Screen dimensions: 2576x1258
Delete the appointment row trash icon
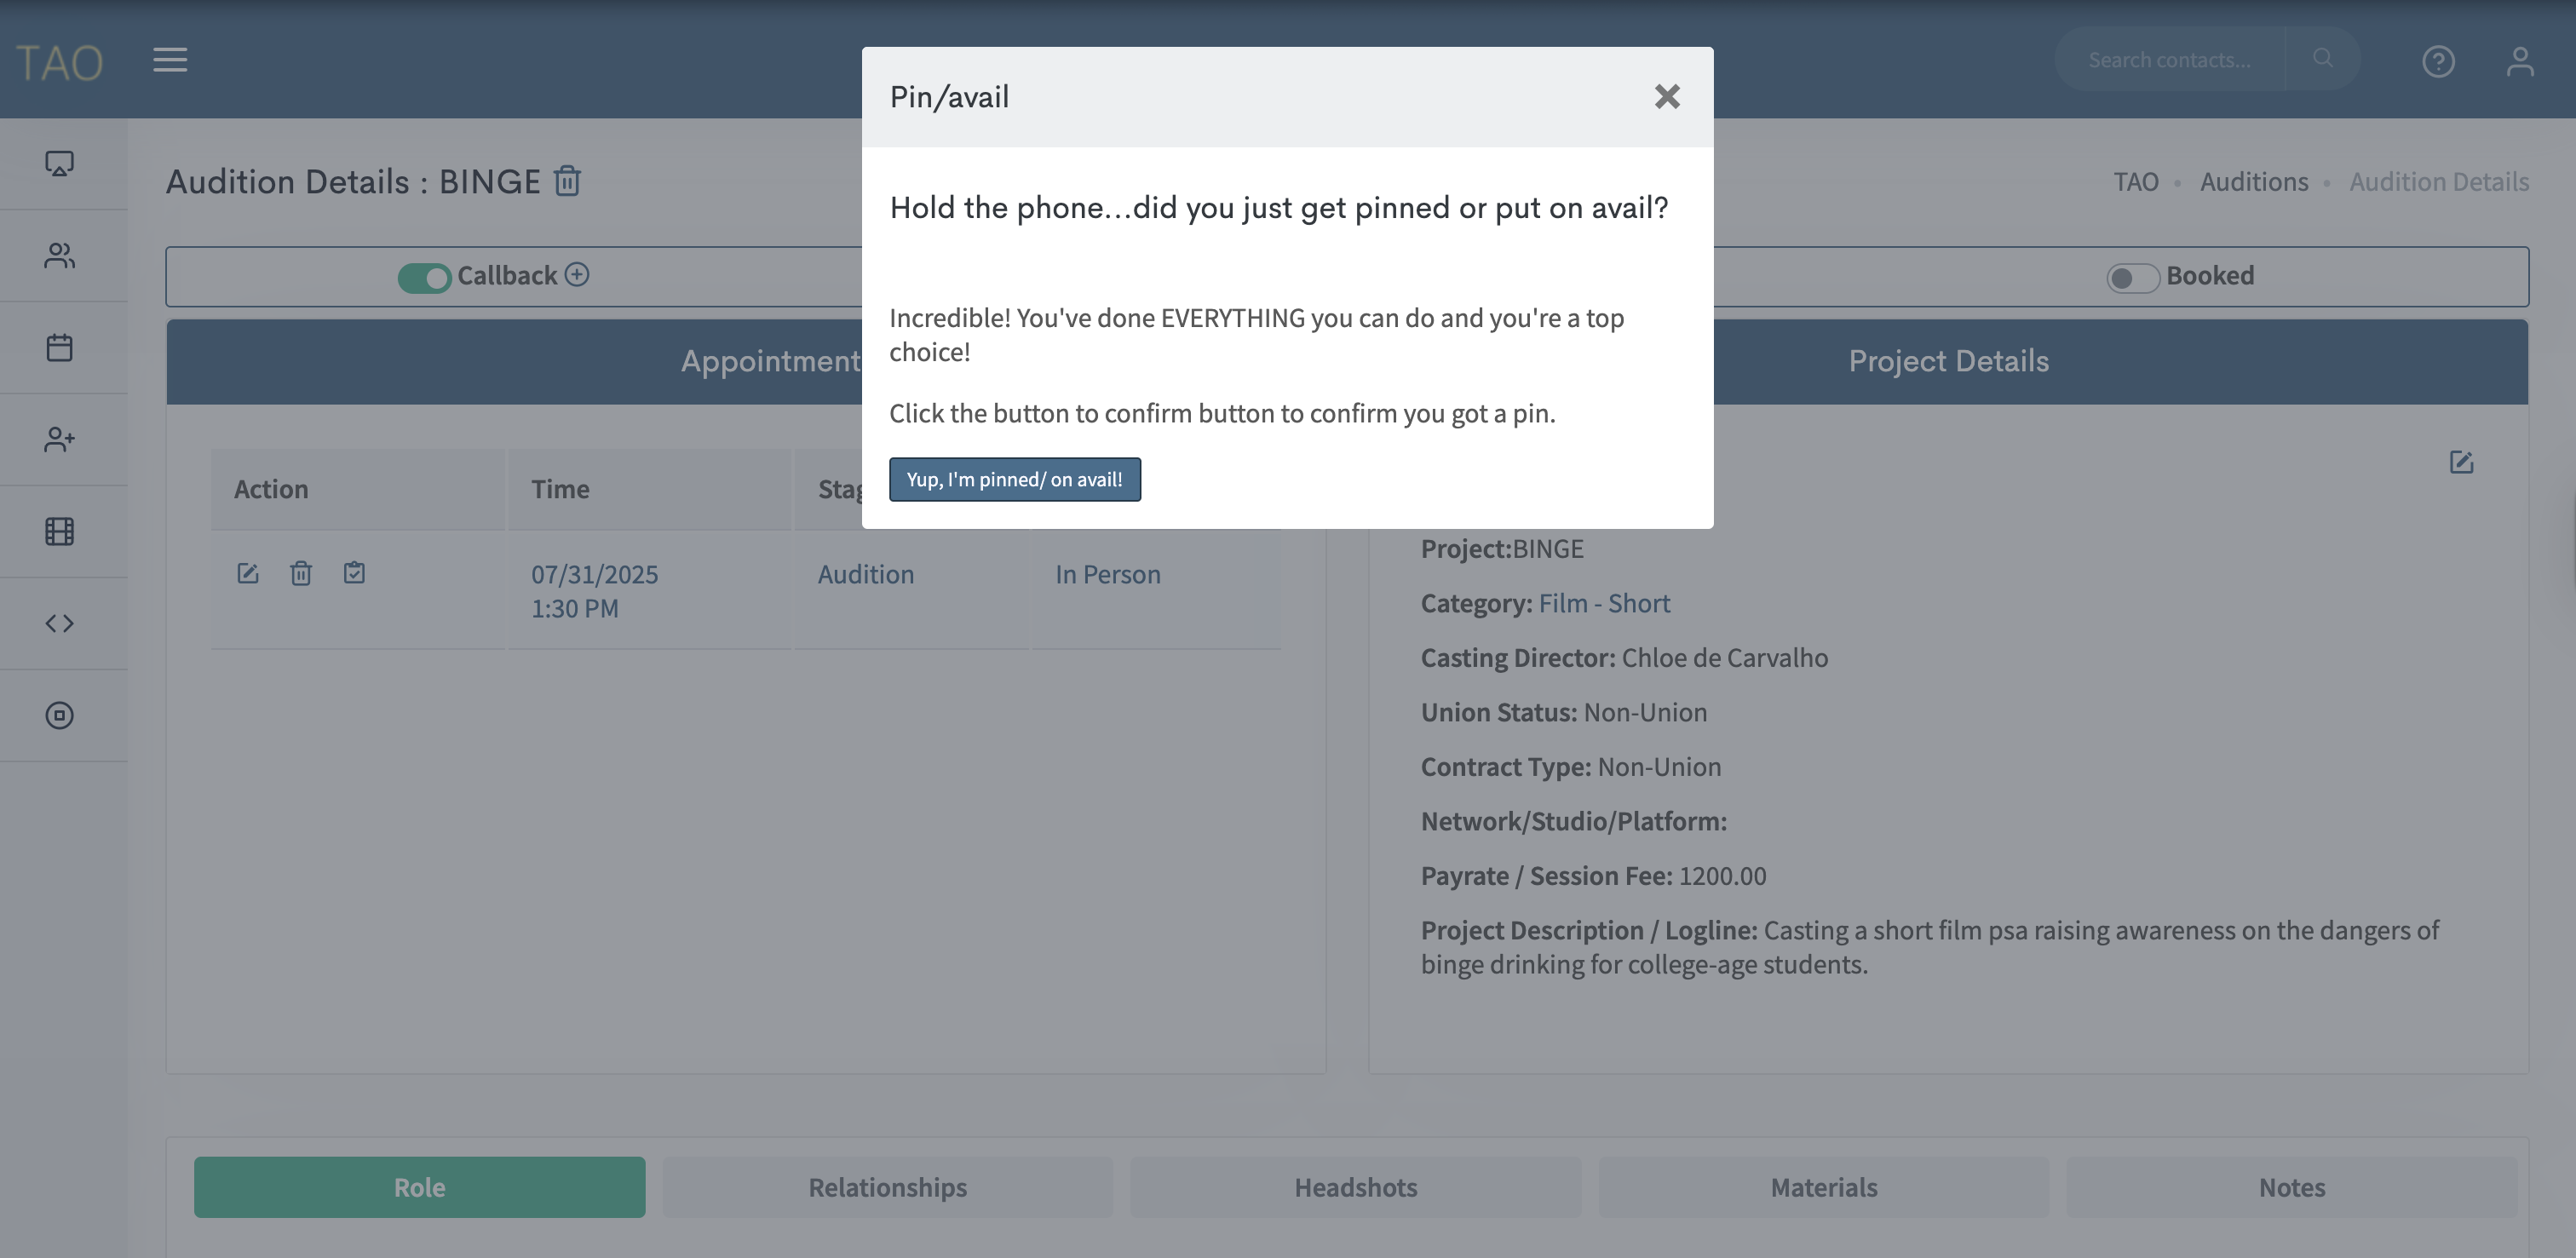coord(301,573)
